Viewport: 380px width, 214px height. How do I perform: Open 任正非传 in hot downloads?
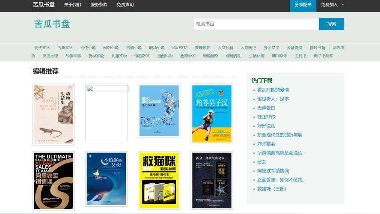click(x=266, y=117)
